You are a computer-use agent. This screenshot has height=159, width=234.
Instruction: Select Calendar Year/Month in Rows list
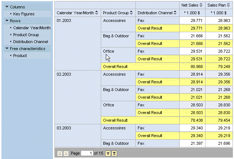pos(32,28)
